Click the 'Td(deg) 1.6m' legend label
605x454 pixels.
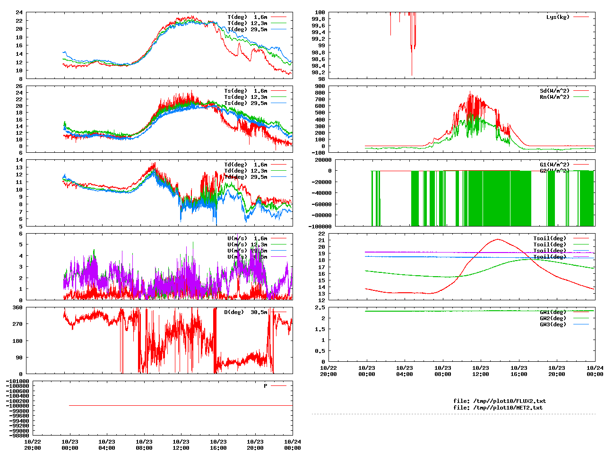coord(246,165)
